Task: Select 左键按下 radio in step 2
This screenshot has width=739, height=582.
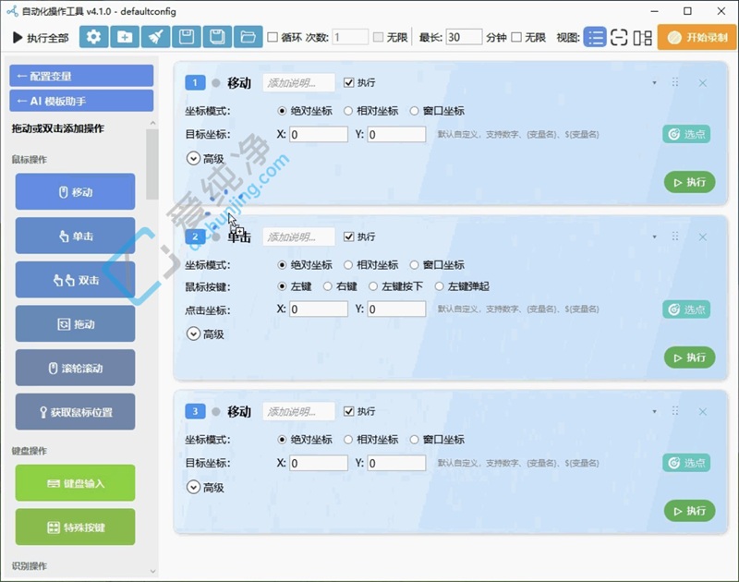Action: [373, 286]
